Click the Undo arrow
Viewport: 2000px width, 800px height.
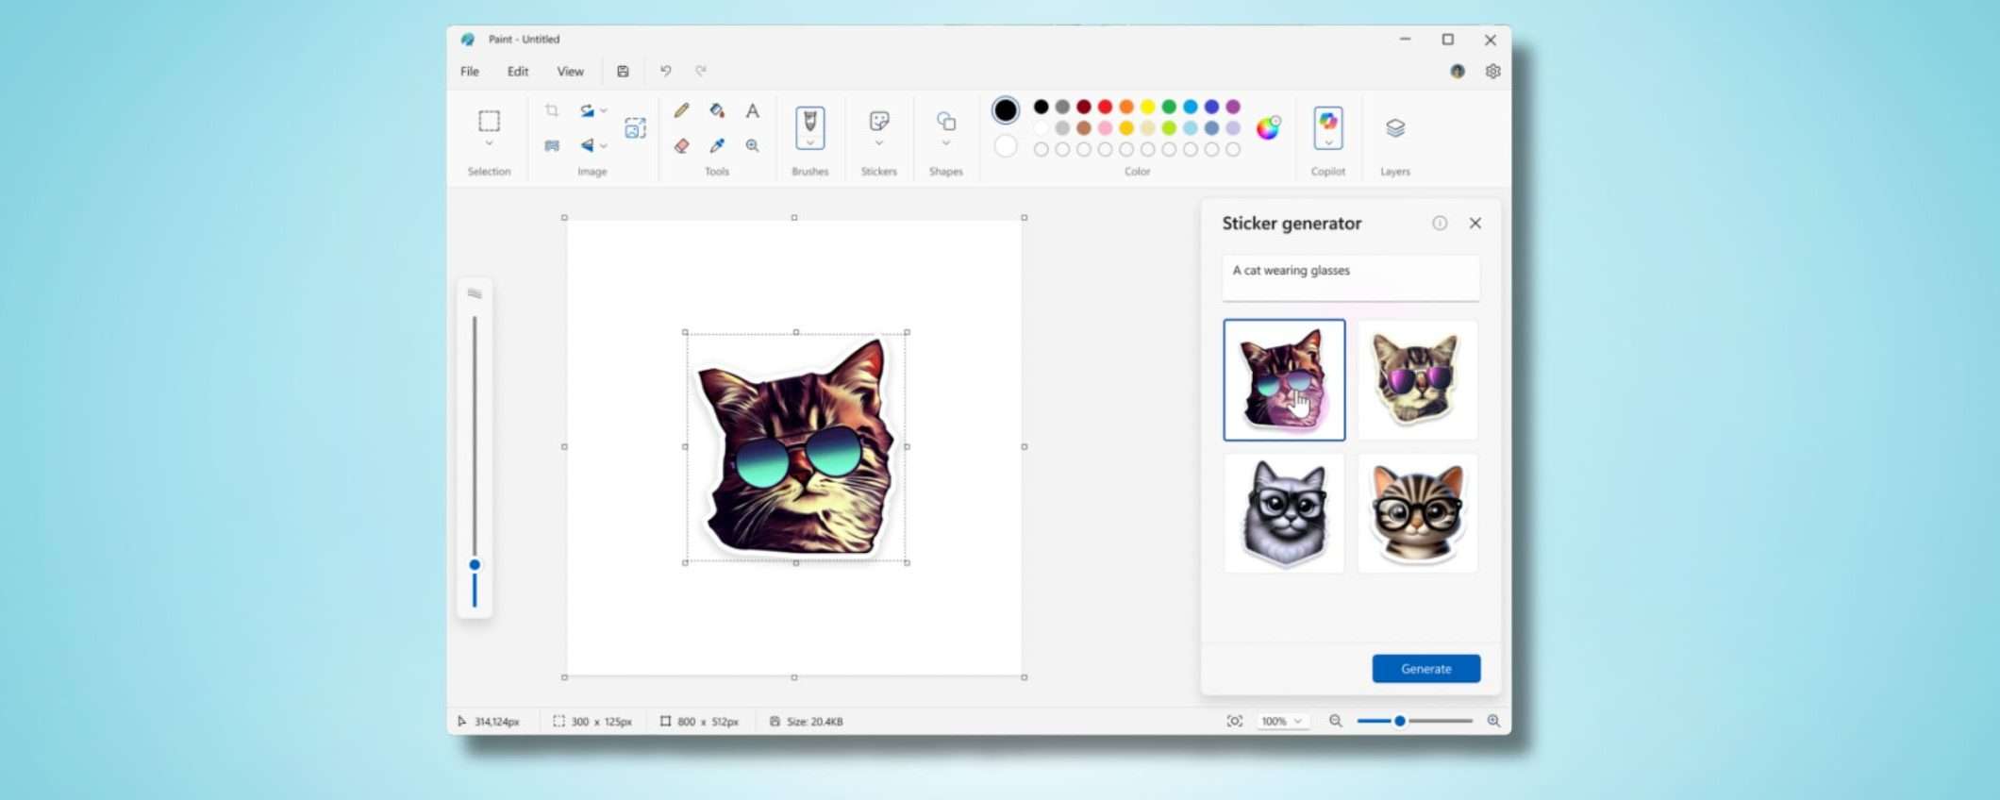[665, 71]
